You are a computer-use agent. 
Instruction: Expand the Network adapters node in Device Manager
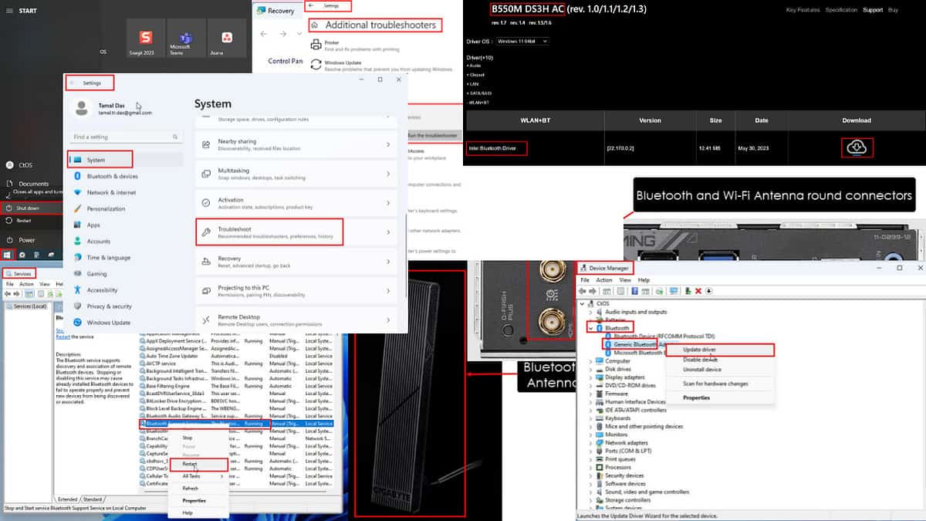pyautogui.click(x=591, y=443)
